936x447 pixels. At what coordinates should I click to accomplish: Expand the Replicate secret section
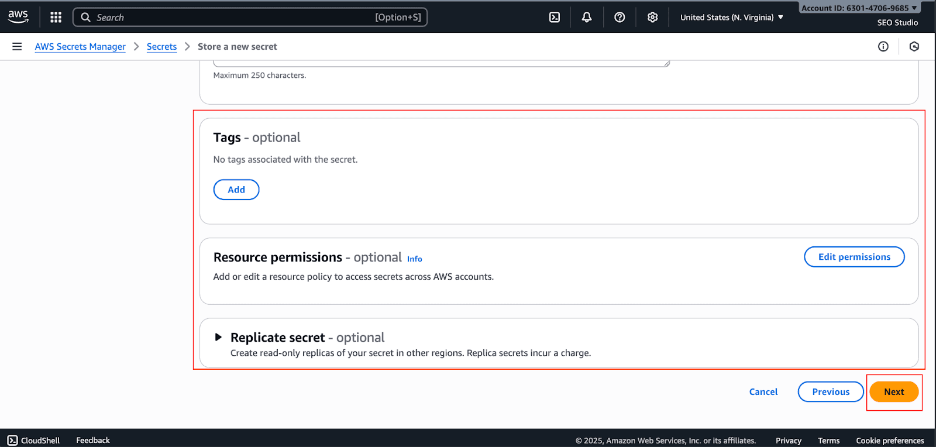218,337
